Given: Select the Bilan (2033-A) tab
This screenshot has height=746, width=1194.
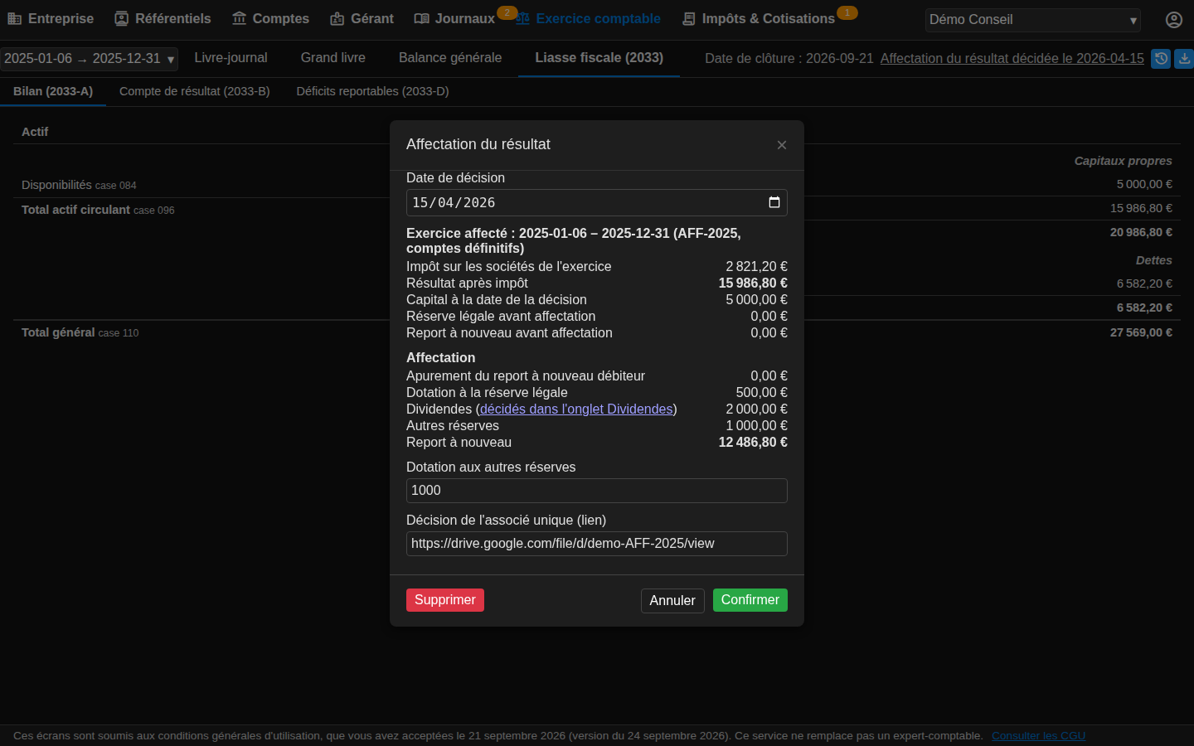Looking at the screenshot, I should pyautogui.click(x=53, y=91).
